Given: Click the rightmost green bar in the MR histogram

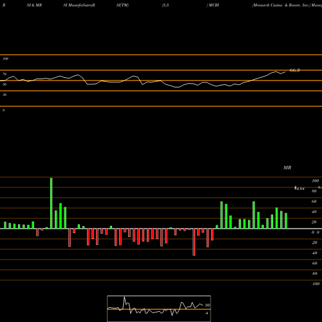Looking at the screenshot, I should click(x=286, y=221).
